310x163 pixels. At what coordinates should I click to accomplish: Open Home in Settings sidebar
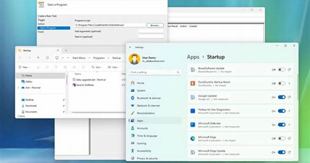pos(155,83)
